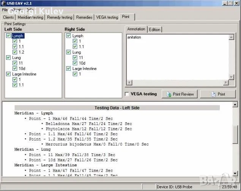Screen dimensions: 241x191
Task: Open the File menu
Action: click(x=5, y=9)
